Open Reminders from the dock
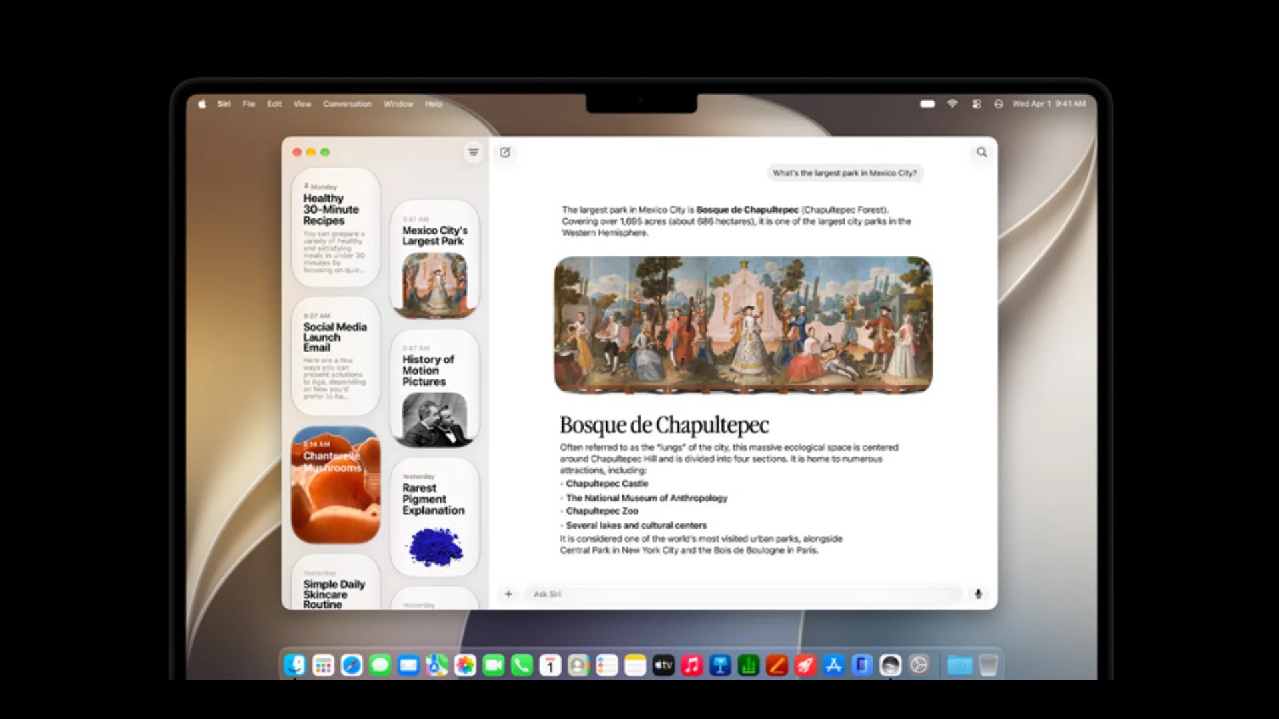This screenshot has width=1279, height=719. 607,665
